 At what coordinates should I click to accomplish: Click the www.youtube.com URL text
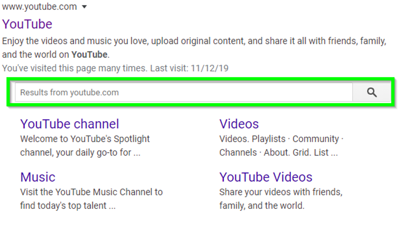click(x=39, y=7)
